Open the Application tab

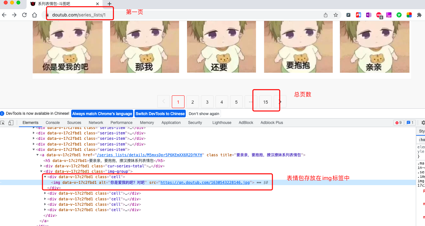tap(171, 123)
